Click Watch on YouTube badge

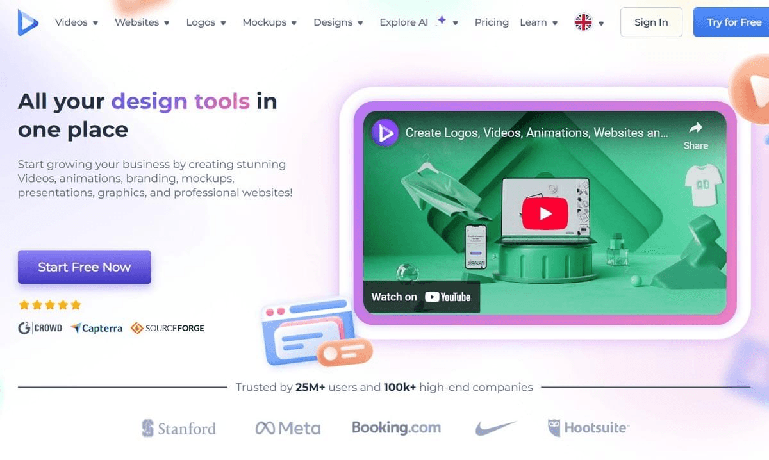coord(421,297)
